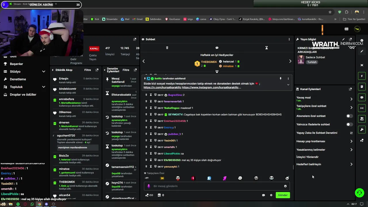The width and height of the screenshot is (368, 207).
Task: Open Filtre in Denetim Eylemleri panel
Action: (126, 70)
